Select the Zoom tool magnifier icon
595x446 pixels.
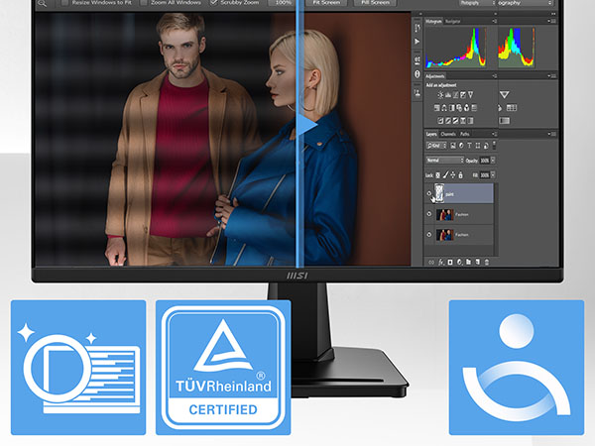tap(42, 3)
